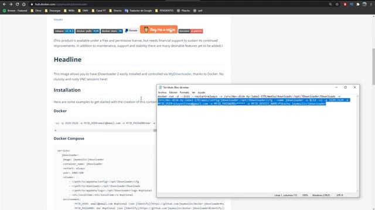Click the 'restart: always' compose line
Image resolution: width=375 pixels, height=210 pixels.
click(74, 169)
